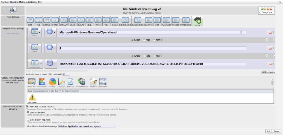Click the maximum days field showing 30
The image size is (283, 135).
66,74
